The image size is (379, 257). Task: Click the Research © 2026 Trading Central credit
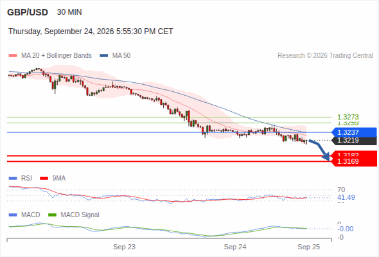(325, 56)
